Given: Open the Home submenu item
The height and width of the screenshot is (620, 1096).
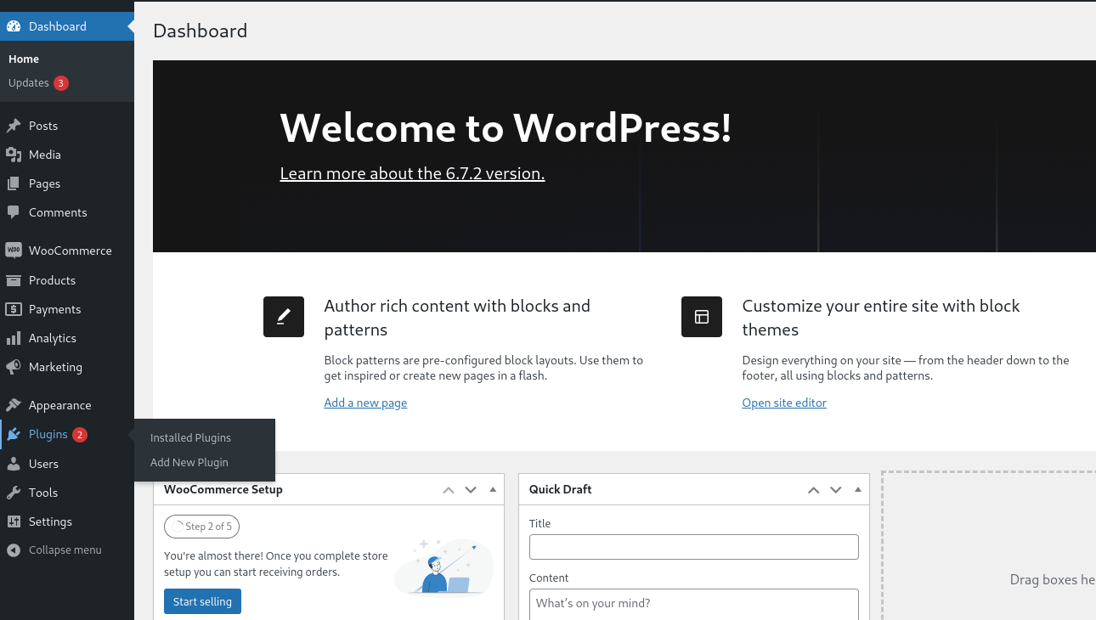Looking at the screenshot, I should (x=24, y=59).
